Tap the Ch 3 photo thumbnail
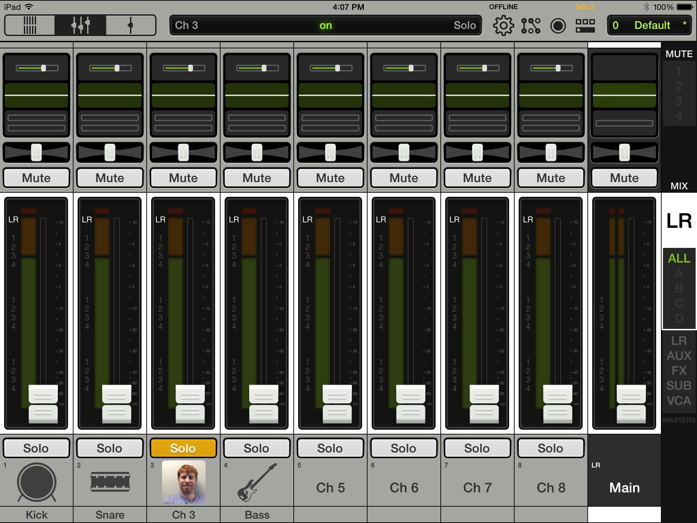Viewport: 697px width, 523px height. pos(183,482)
